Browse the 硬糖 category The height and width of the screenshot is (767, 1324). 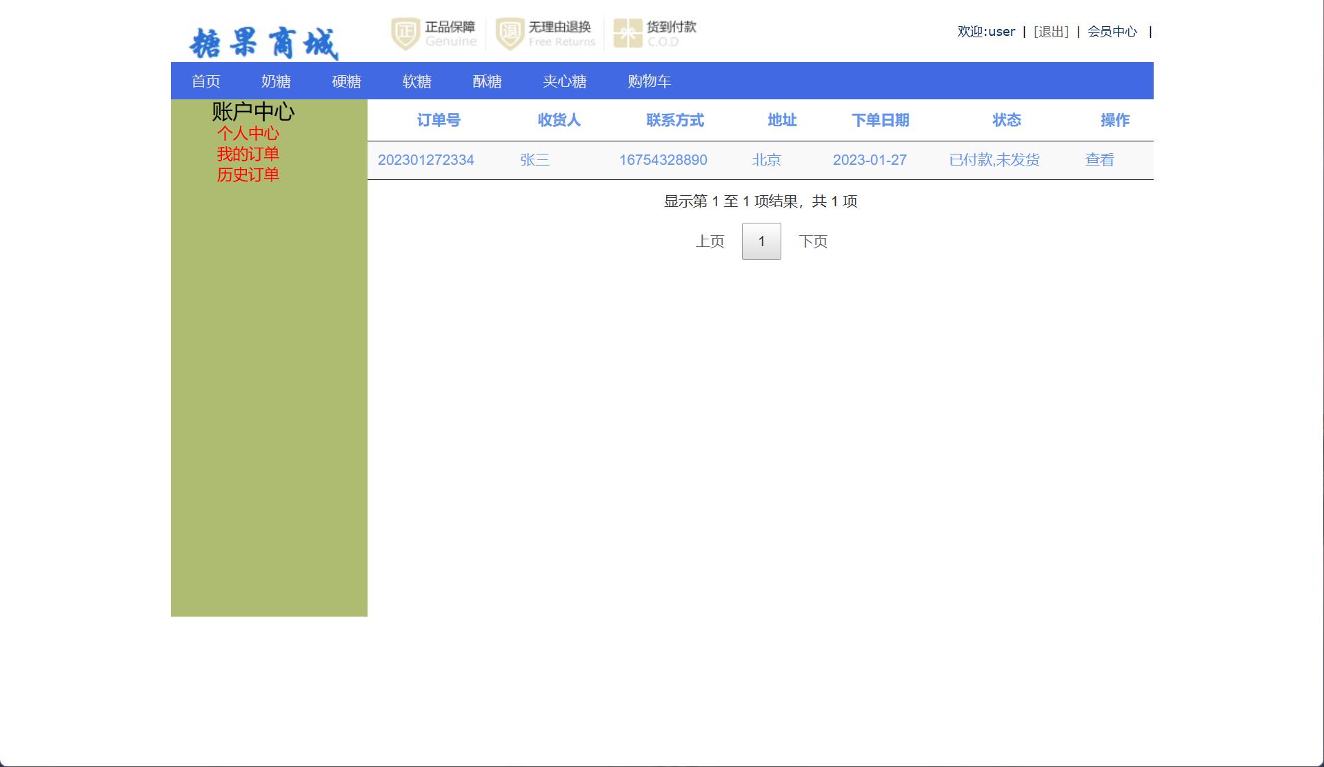point(346,81)
